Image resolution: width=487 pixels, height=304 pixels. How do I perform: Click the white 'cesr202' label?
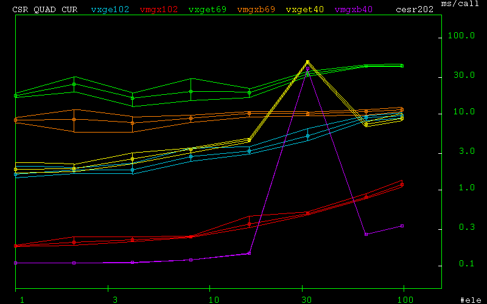[x=415, y=9]
